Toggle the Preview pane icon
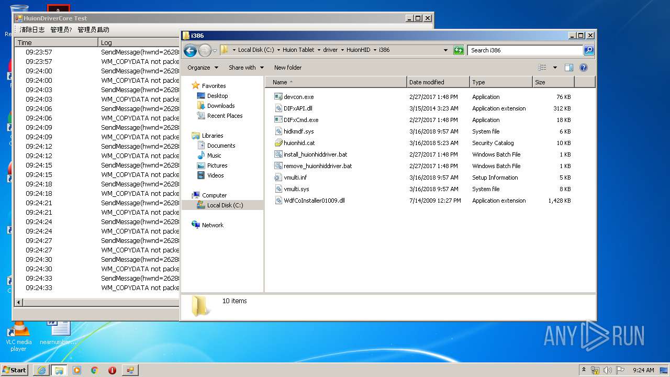The image size is (670, 377). 569,68
